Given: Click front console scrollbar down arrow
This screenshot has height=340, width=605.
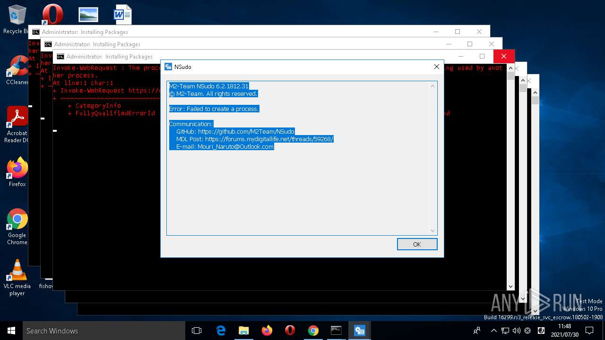Looking at the screenshot, I should (510, 286).
